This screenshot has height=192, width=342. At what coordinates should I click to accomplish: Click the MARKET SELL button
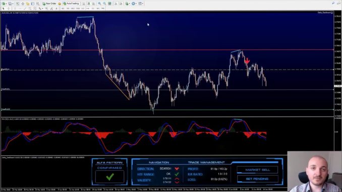[257, 170]
